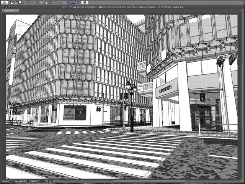Switch to the コミック* document tab
Screen dimensions: 245x184
[10, 11]
